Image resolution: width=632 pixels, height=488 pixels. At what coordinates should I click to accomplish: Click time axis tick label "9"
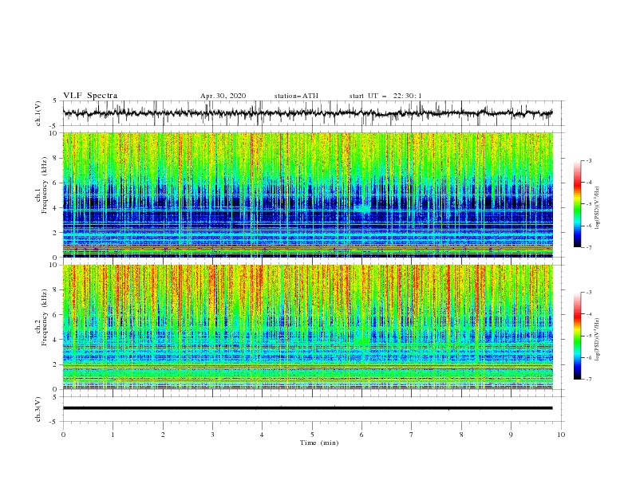click(x=511, y=435)
